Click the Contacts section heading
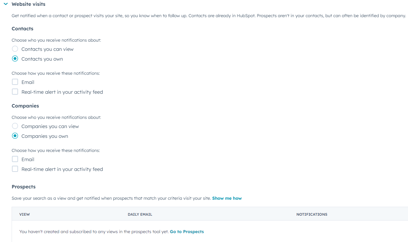The height and width of the screenshot is (242, 408). (x=22, y=28)
